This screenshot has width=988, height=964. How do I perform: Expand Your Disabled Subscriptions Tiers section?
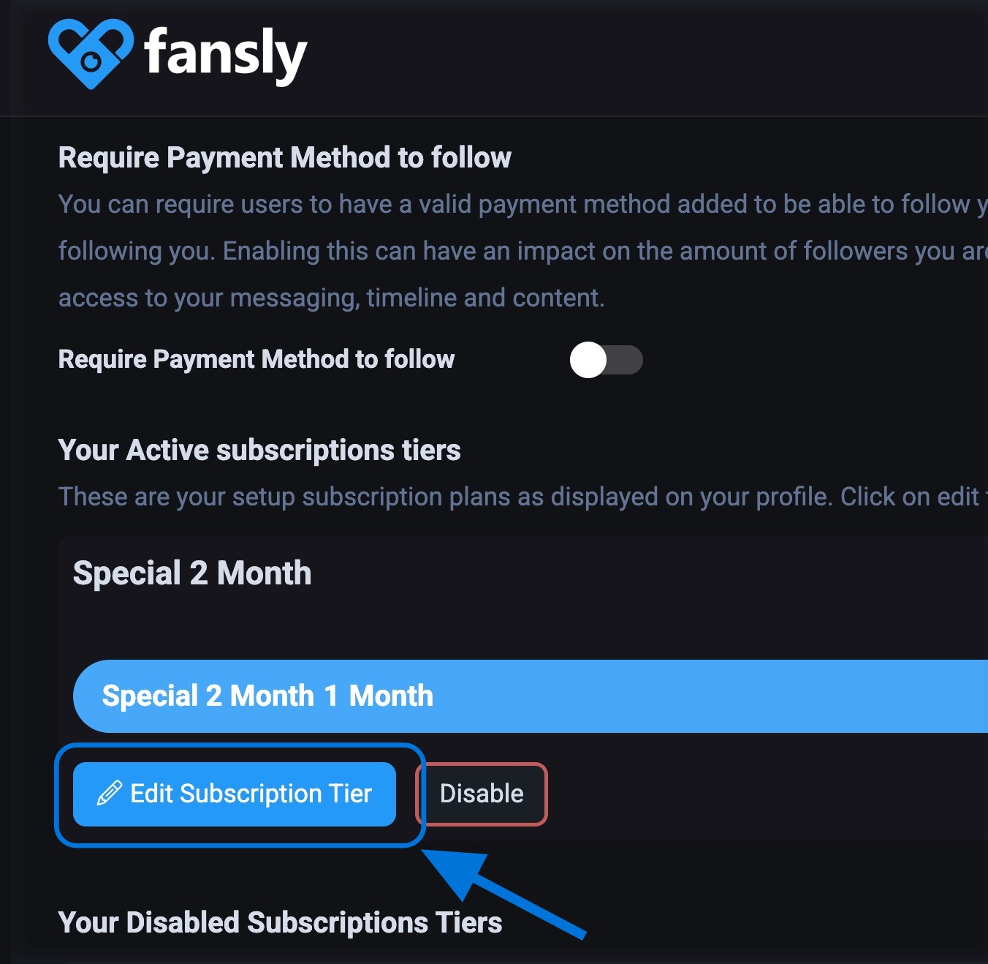click(280, 922)
